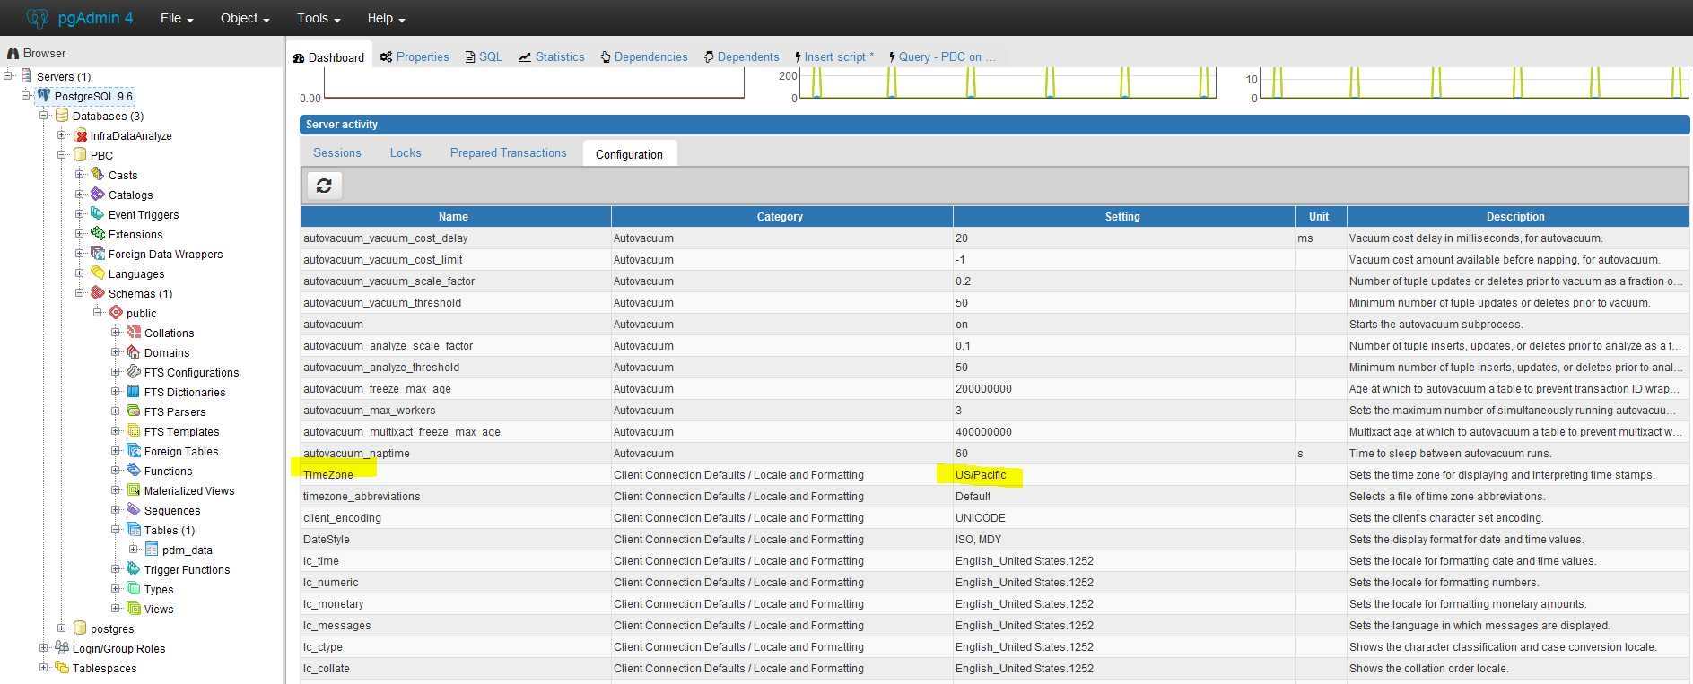Expand the Views node
This screenshot has width=1693, height=684.
115,608
